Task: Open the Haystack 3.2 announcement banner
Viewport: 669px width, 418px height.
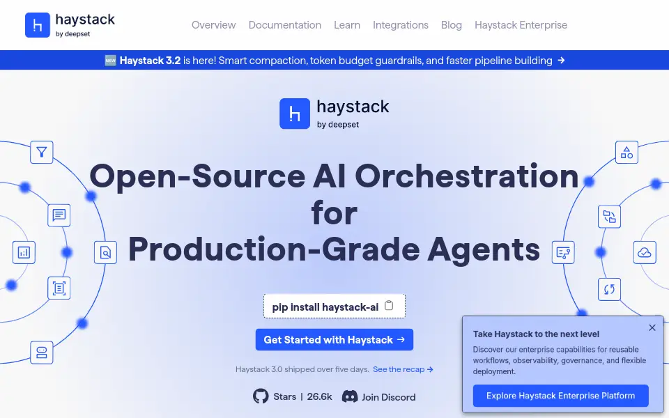Action: point(334,60)
